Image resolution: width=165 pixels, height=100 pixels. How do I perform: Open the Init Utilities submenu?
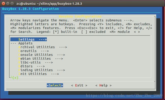click(x=39, y=74)
